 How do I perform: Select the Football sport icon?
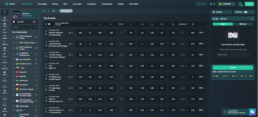5,24
